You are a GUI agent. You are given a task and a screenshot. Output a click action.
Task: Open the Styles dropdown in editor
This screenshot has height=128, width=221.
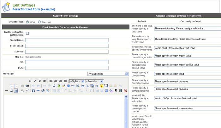coord(77,81)
